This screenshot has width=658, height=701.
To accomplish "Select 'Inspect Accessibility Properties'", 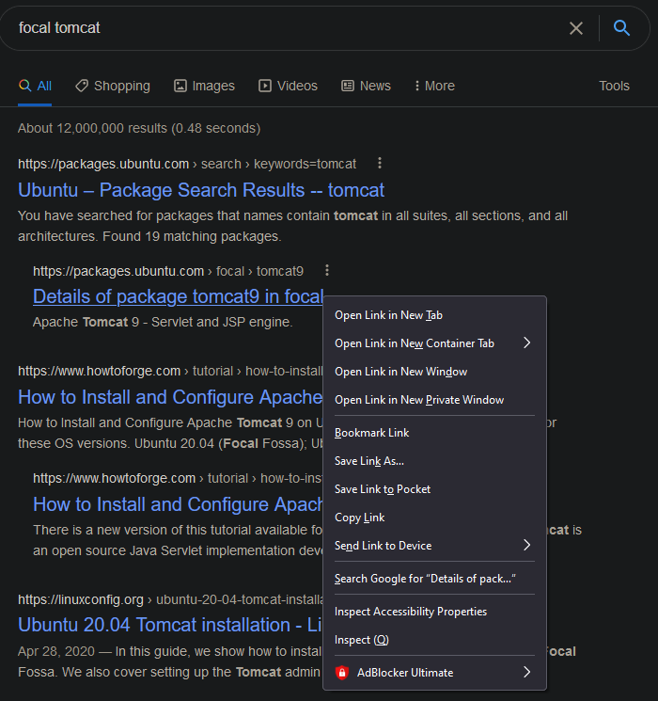I will (434, 612).
